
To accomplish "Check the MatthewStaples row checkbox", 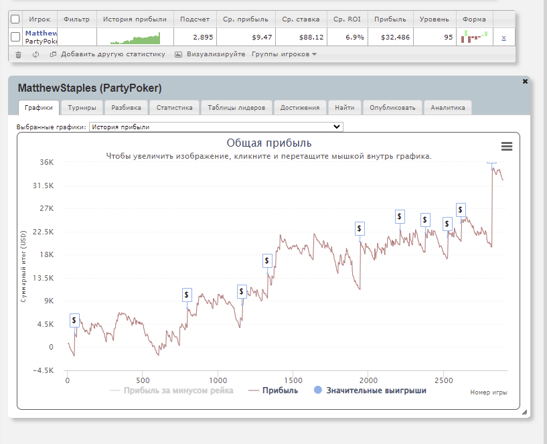I will (15, 38).
